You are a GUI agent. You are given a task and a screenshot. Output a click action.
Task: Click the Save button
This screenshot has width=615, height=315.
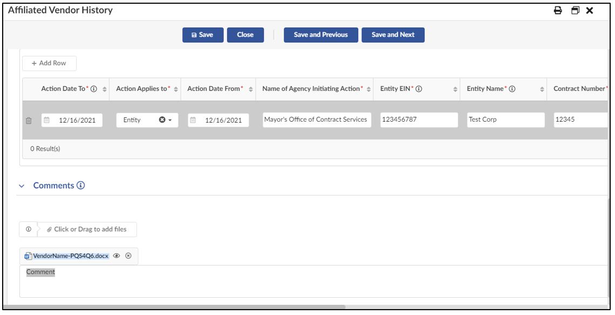pyautogui.click(x=203, y=35)
